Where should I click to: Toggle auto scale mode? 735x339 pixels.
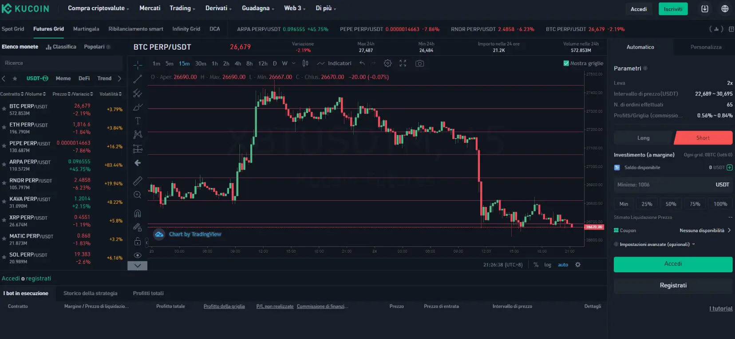point(563,265)
